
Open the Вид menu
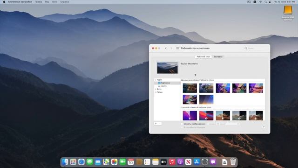click(x=47, y=2)
